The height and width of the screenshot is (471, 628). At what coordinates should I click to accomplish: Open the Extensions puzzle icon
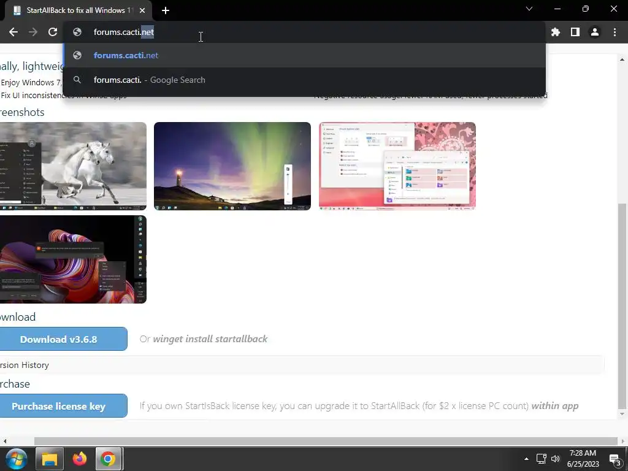pos(556,32)
